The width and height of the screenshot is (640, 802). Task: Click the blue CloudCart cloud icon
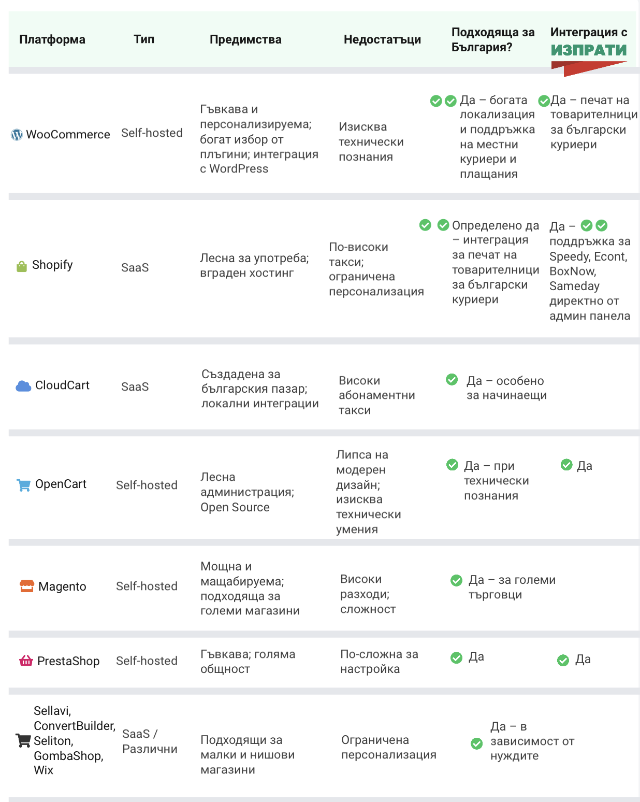point(23,386)
